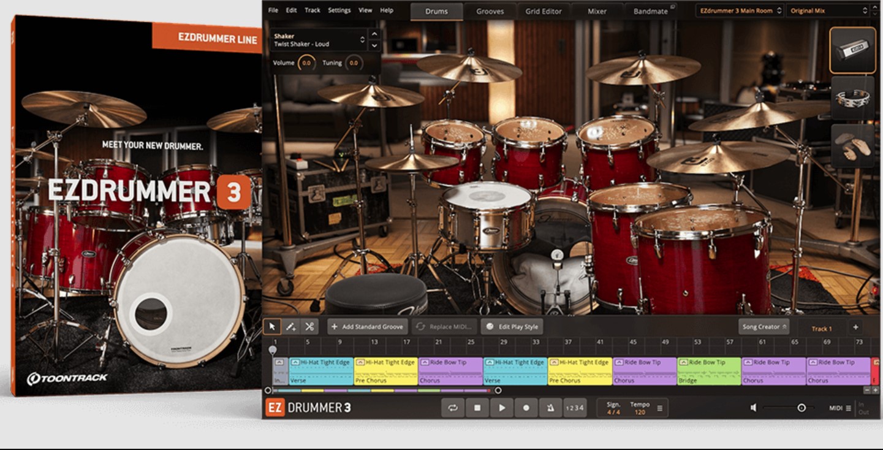Select the scissors cut tool
The image size is (883, 450).
click(x=309, y=327)
